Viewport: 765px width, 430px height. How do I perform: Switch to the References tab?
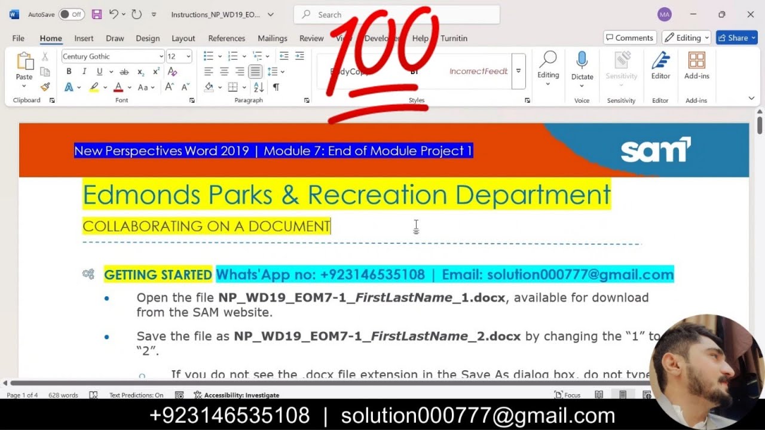point(227,38)
